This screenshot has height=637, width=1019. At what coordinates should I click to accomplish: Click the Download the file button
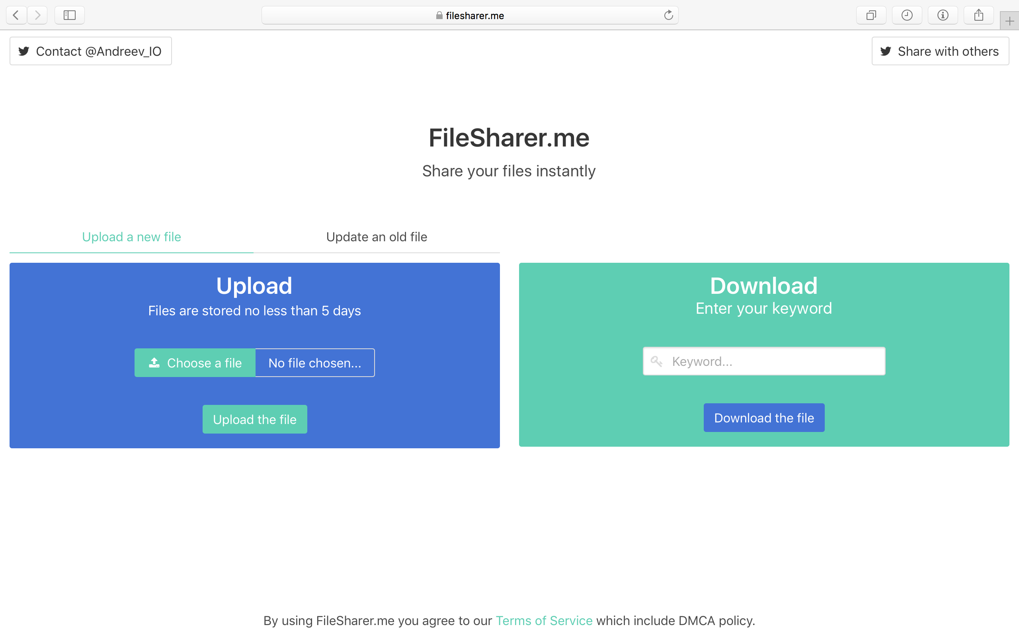[763, 418]
